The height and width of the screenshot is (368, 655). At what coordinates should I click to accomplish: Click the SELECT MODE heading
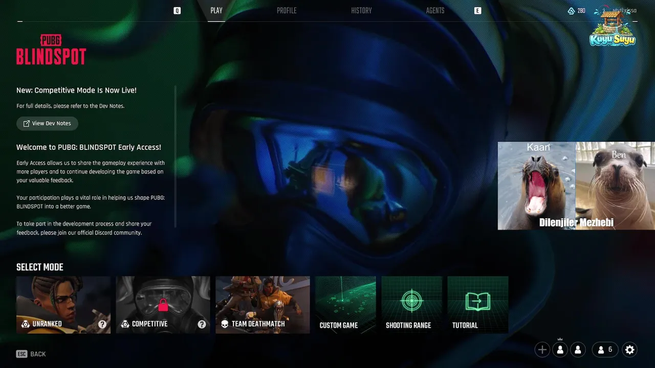pyautogui.click(x=40, y=267)
